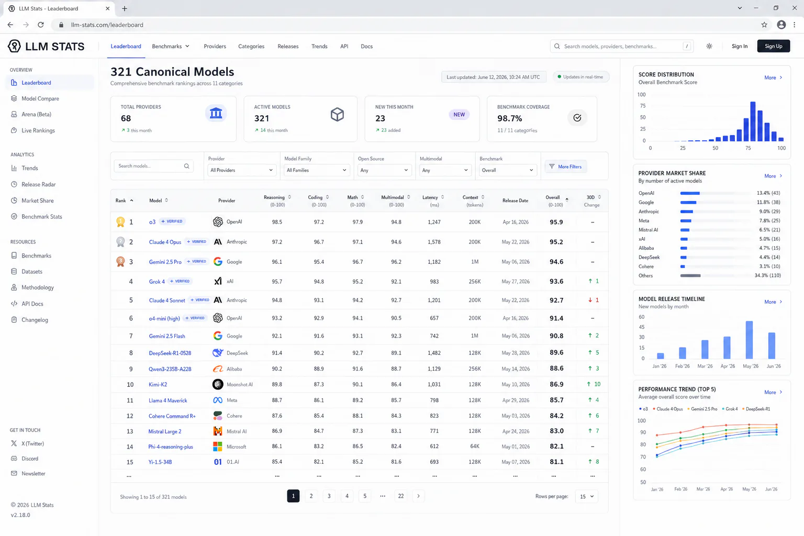804x536 pixels.
Task: Click the Discord icon in sidebar
Action: 14,459
